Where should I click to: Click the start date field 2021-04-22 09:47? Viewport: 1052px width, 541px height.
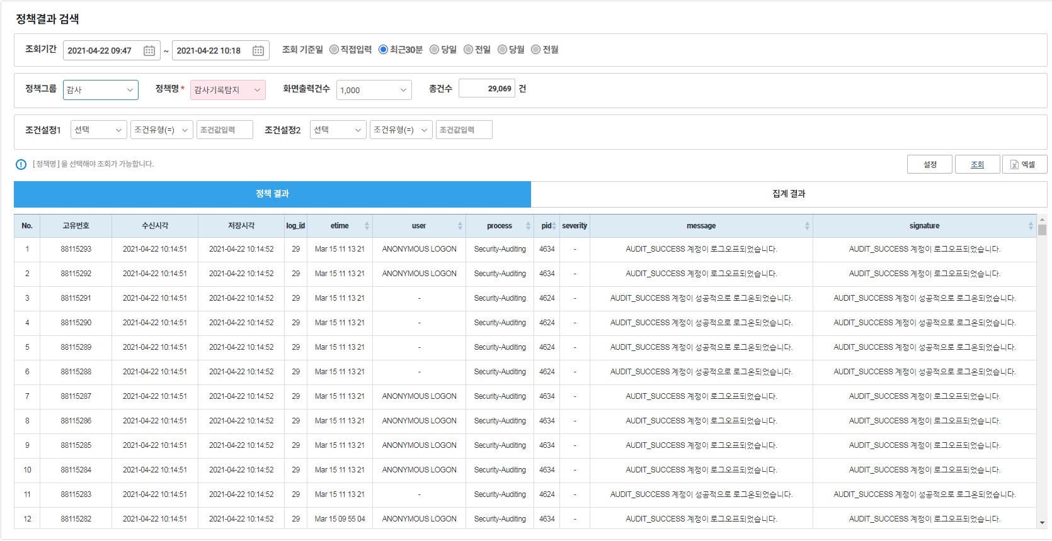(x=112, y=50)
